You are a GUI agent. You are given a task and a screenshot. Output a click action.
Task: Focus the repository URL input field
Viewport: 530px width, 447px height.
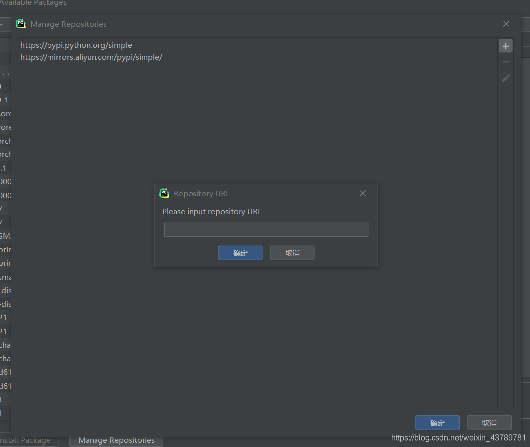[266, 229]
